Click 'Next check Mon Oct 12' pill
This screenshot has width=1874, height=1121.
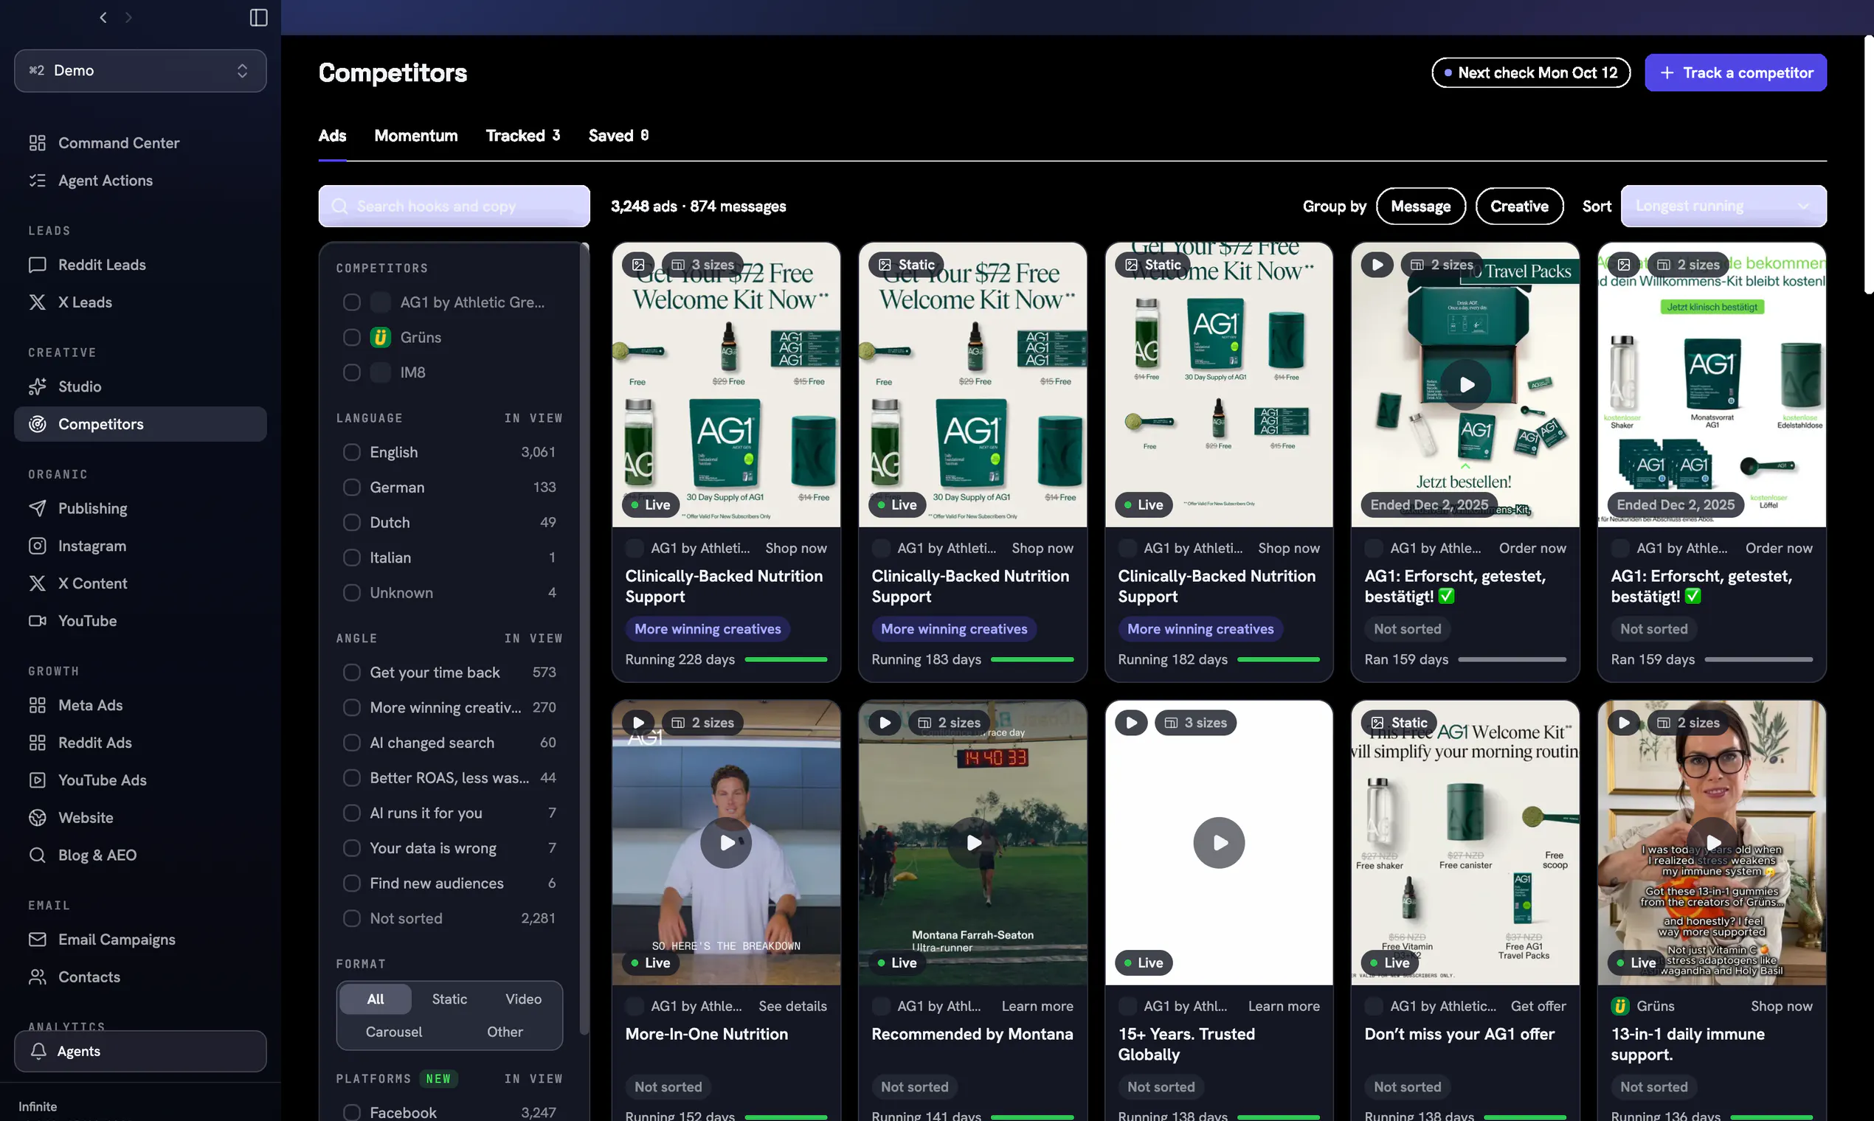pos(1530,73)
